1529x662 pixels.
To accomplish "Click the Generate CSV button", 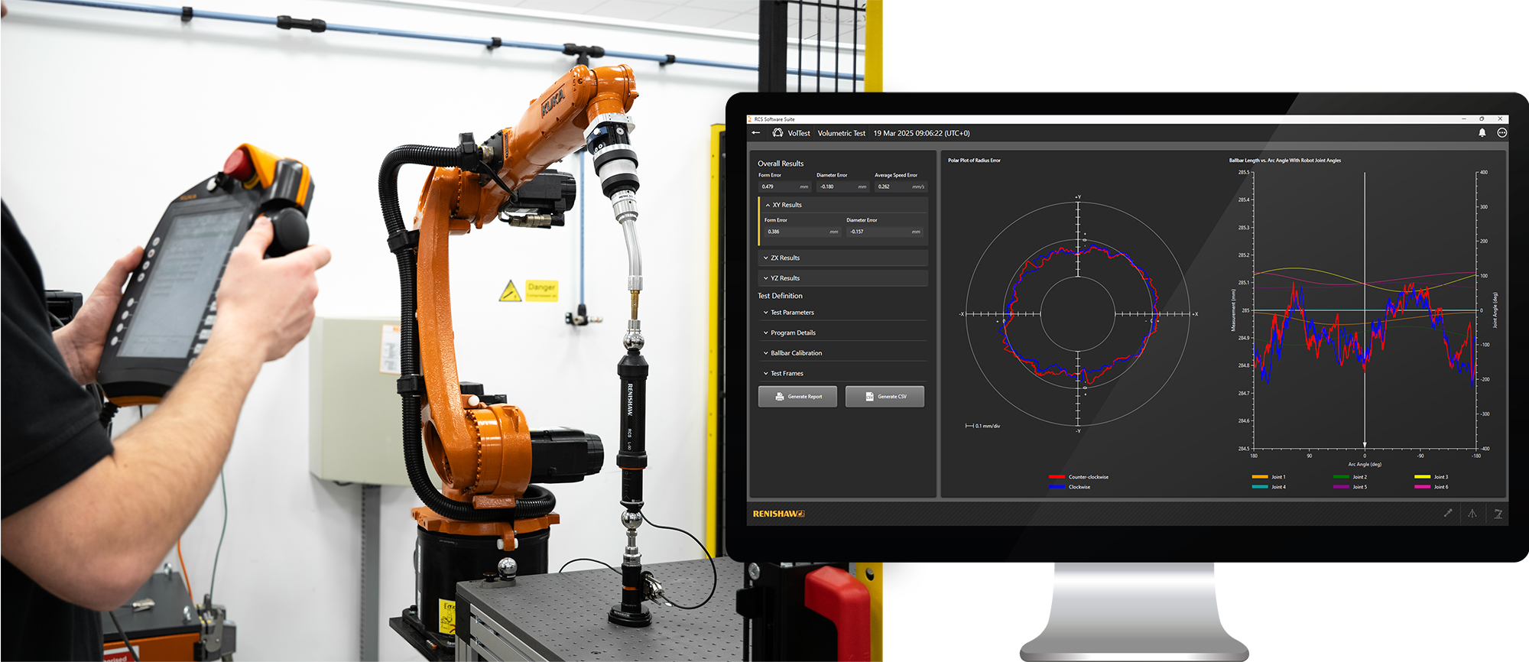I will pyautogui.click(x=885, y=397).
